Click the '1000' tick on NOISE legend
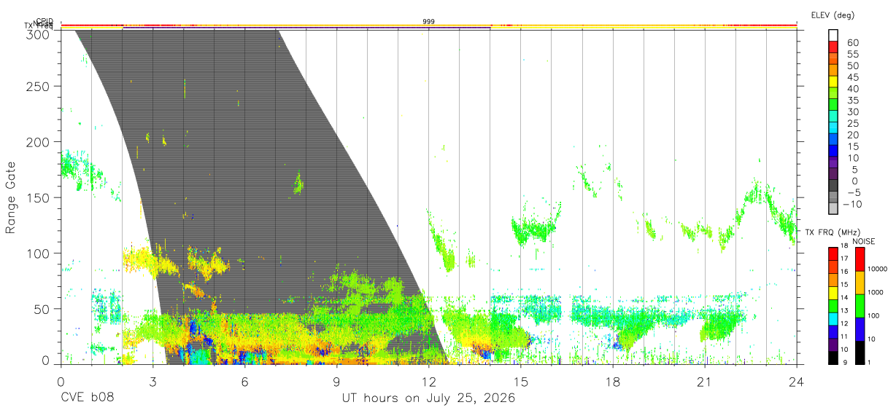Viewport: 896px width, 413px height. [x=876, y=293]
